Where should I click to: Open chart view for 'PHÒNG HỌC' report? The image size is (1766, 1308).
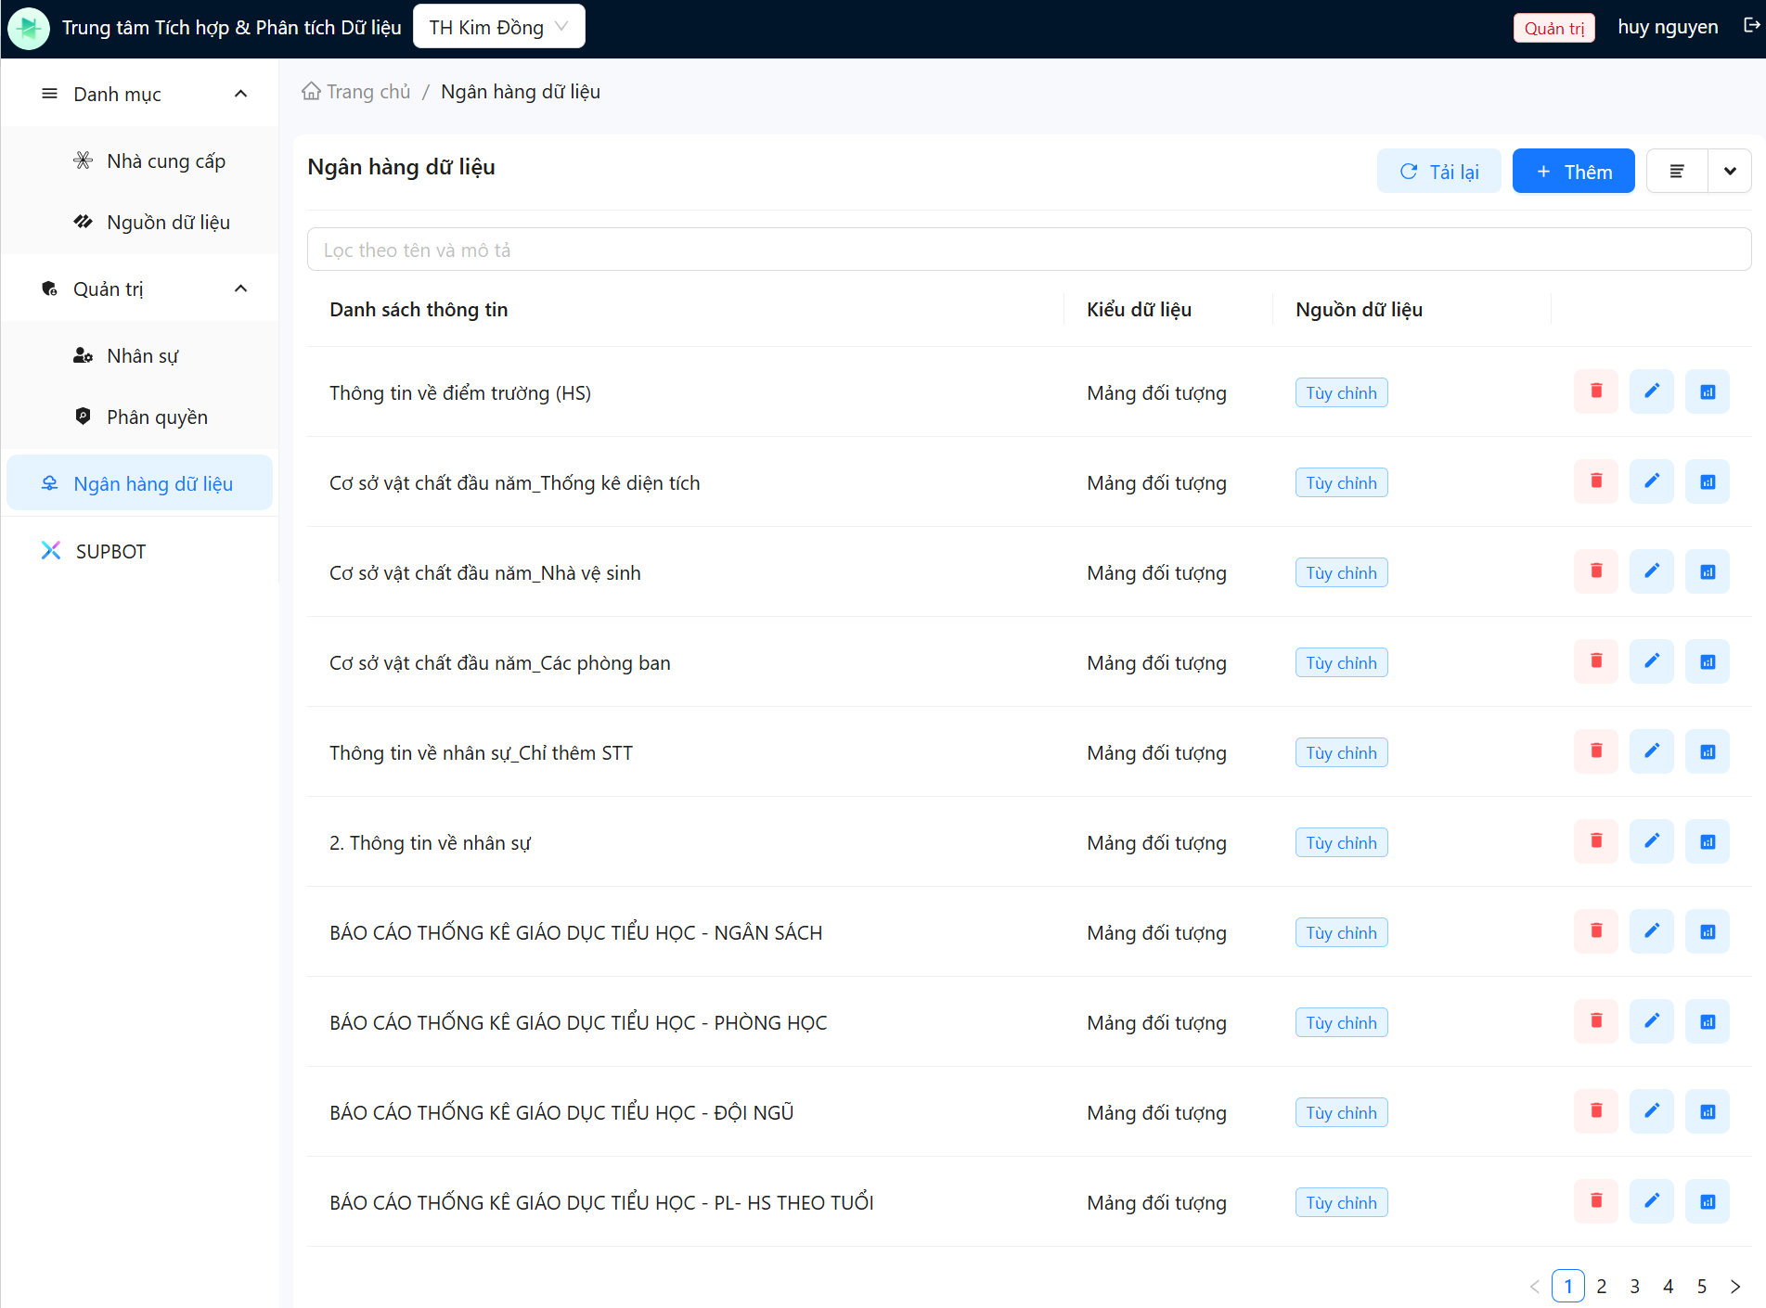(x=1707, y=1021)
